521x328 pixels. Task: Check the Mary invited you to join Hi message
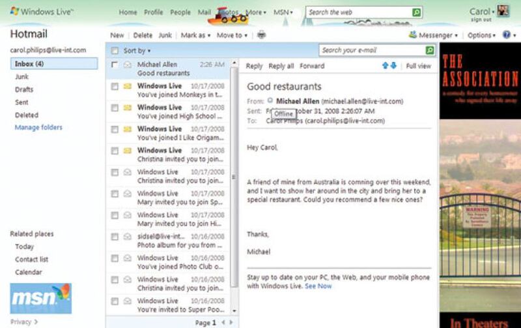pos(115,215)
